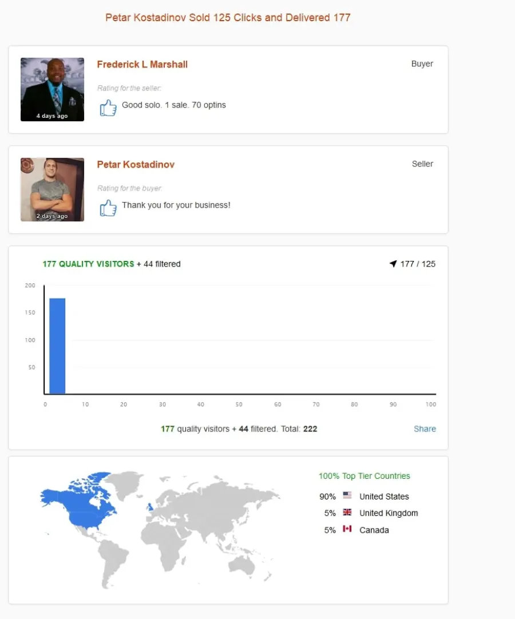Click the 100% Top Tier Countries label
The height and width of the screenshot is (619, 515).
pyautogui.click(x=364, y=476)
